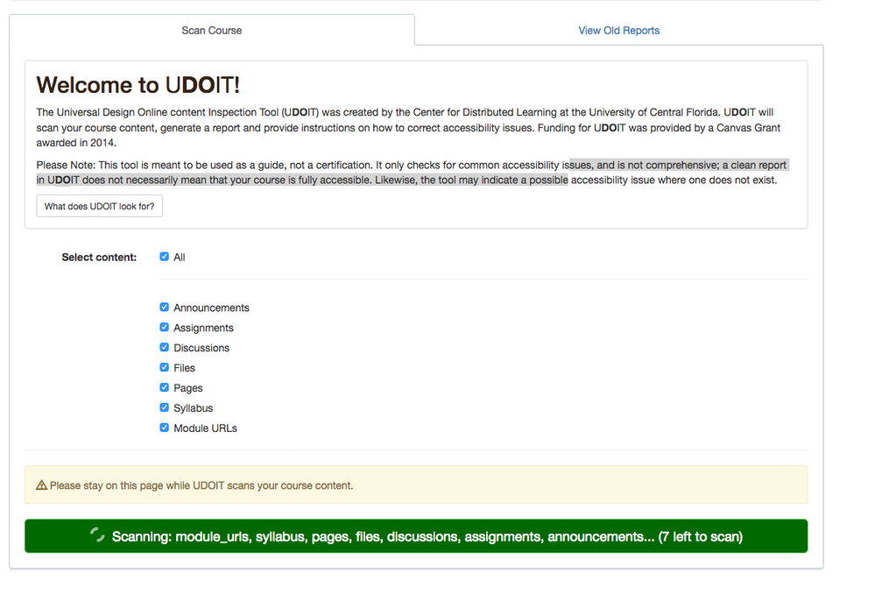Click the UDOIT description paragraph about Central Florida
875x608 pixels.
click(408, 127)
